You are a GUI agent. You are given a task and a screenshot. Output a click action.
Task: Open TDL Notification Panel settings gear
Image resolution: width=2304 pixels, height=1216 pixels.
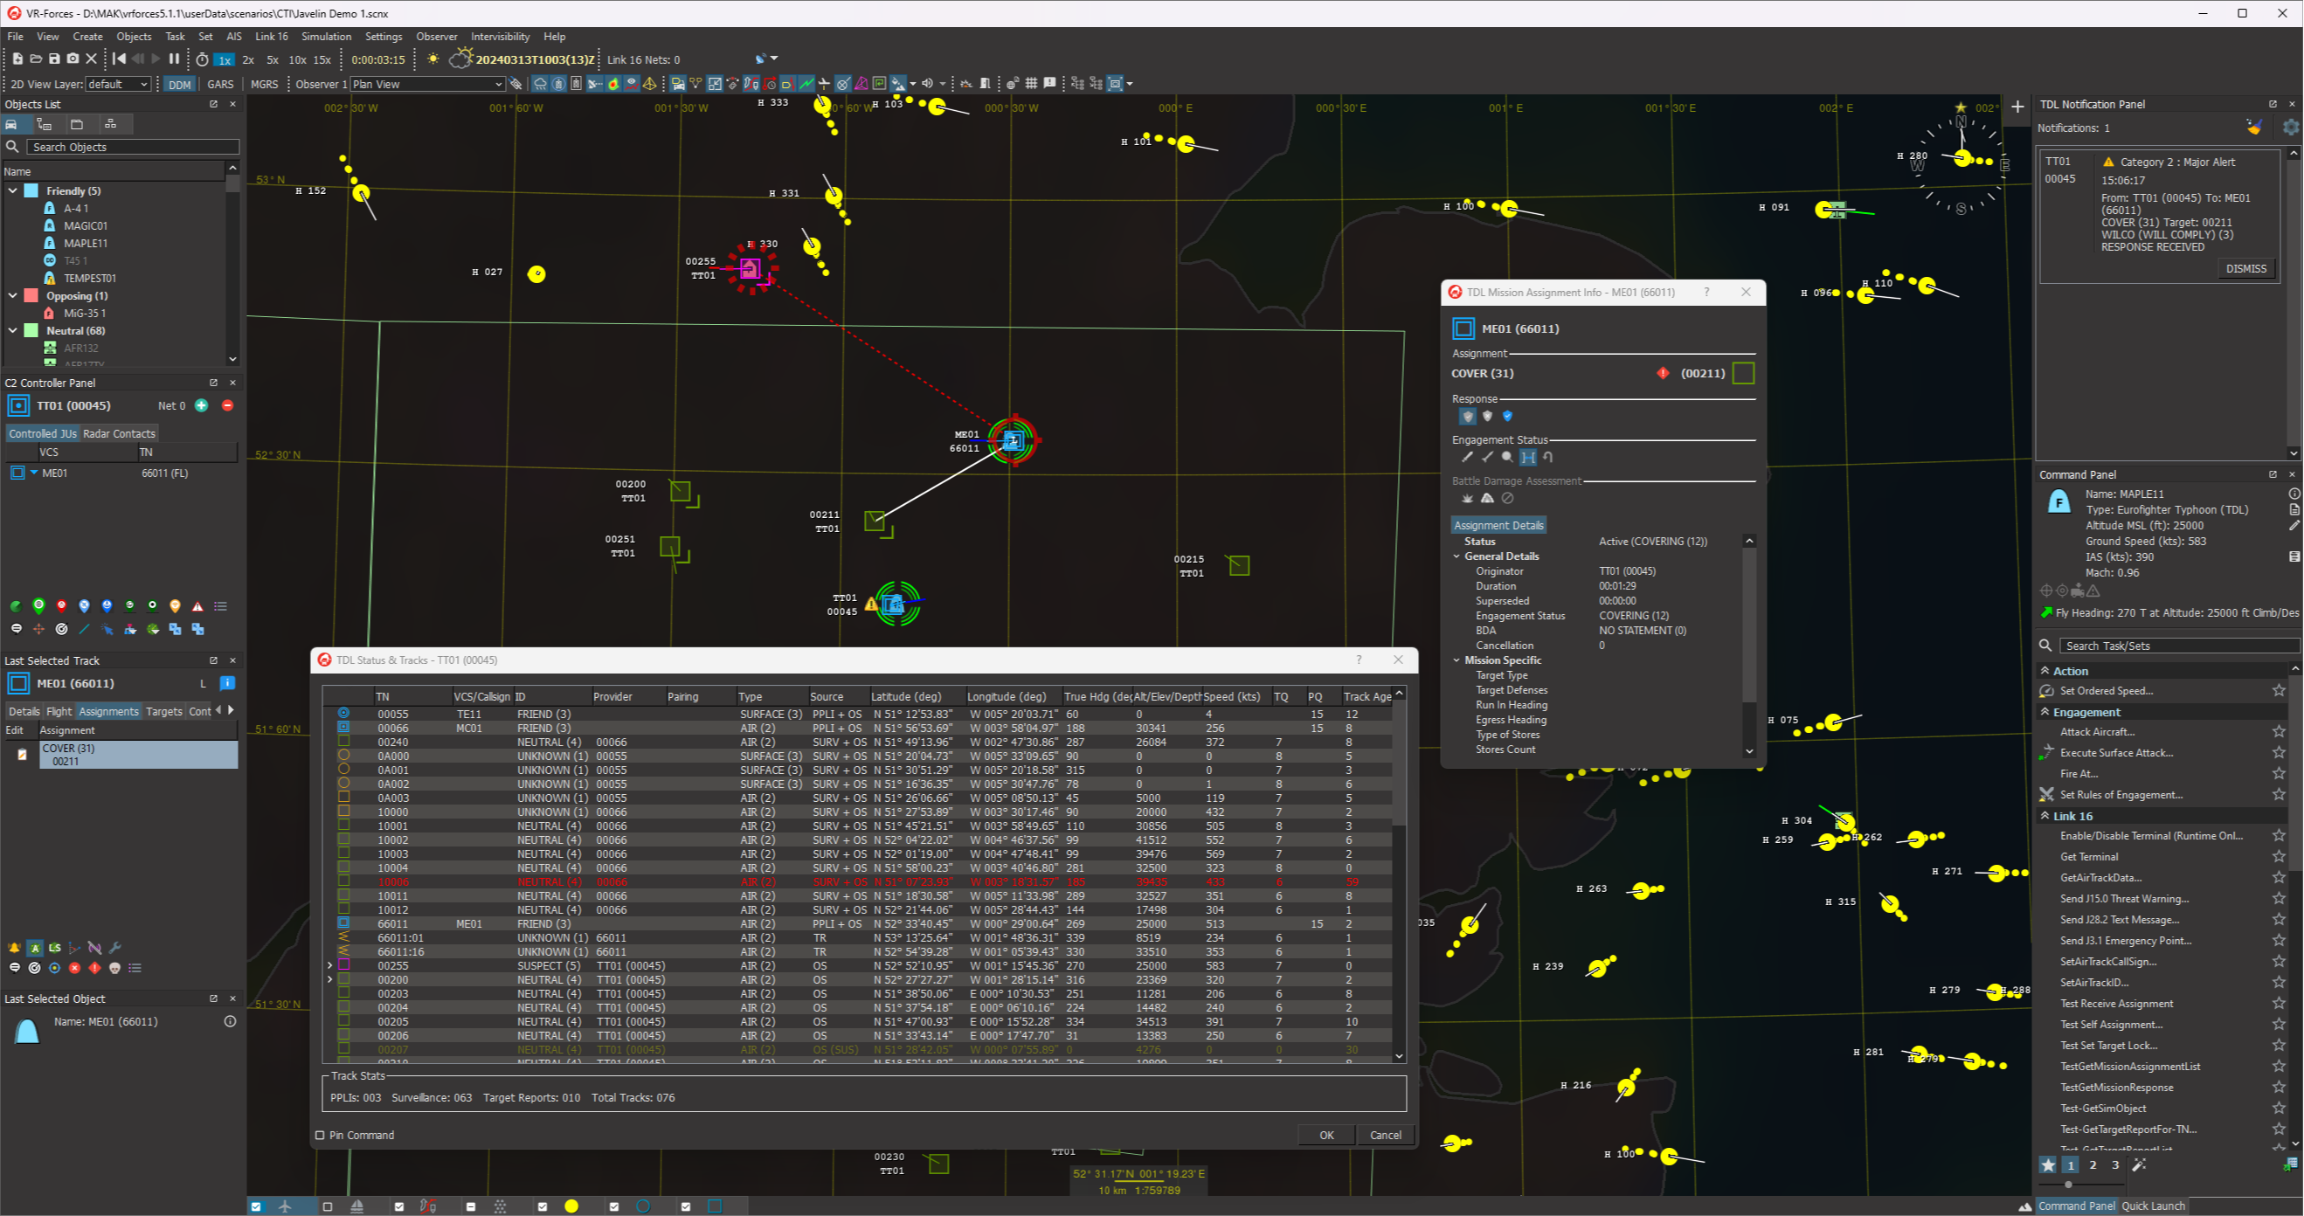[x=2291, y=128]
